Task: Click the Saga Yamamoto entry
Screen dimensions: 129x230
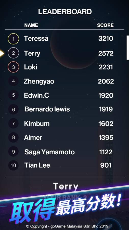Action: pos(64,152)
